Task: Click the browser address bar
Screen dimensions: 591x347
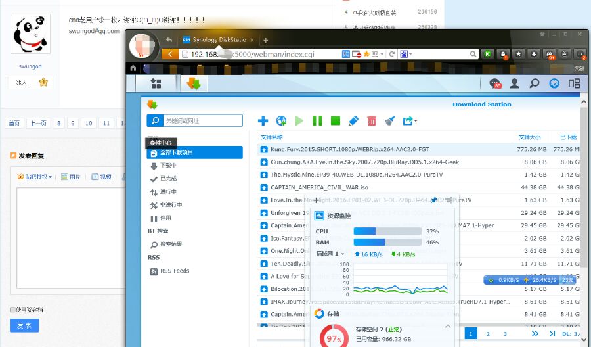Action: tap(260, 54)
